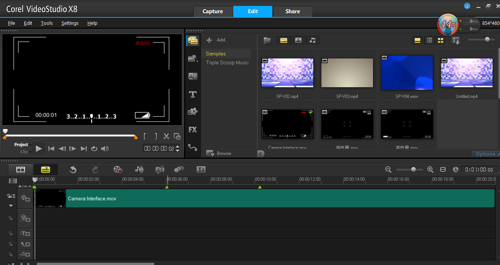
Task: Expand the Ripple Editing arrow under lock
Action: 11,205
